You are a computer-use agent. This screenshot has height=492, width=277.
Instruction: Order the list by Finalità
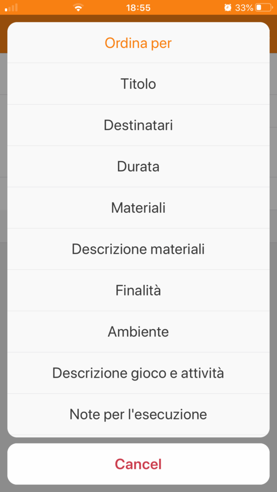[x=138, y=291]
